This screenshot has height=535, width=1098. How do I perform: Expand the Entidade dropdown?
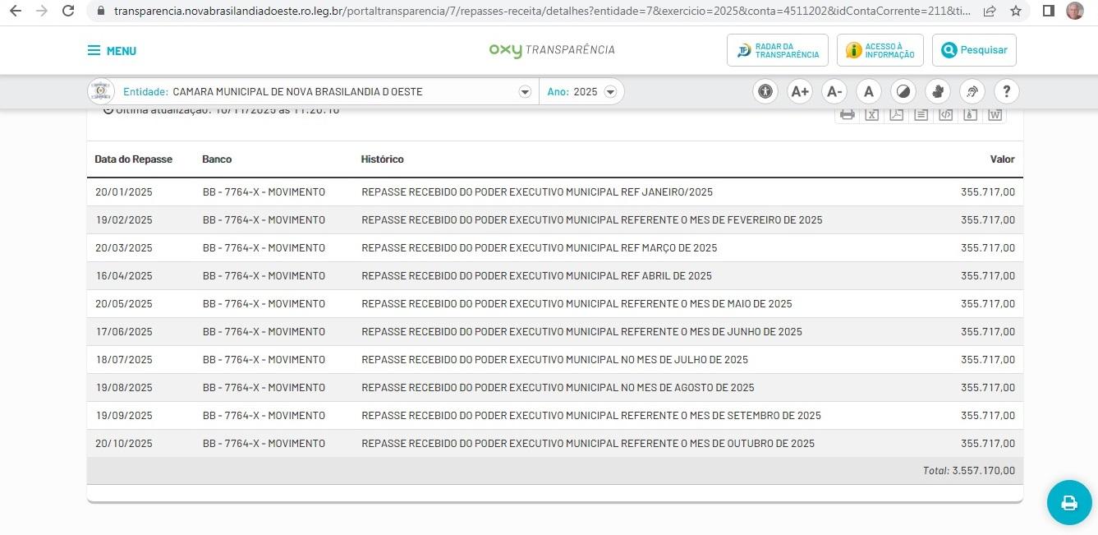pyautogui.click(x=525, y=92)
